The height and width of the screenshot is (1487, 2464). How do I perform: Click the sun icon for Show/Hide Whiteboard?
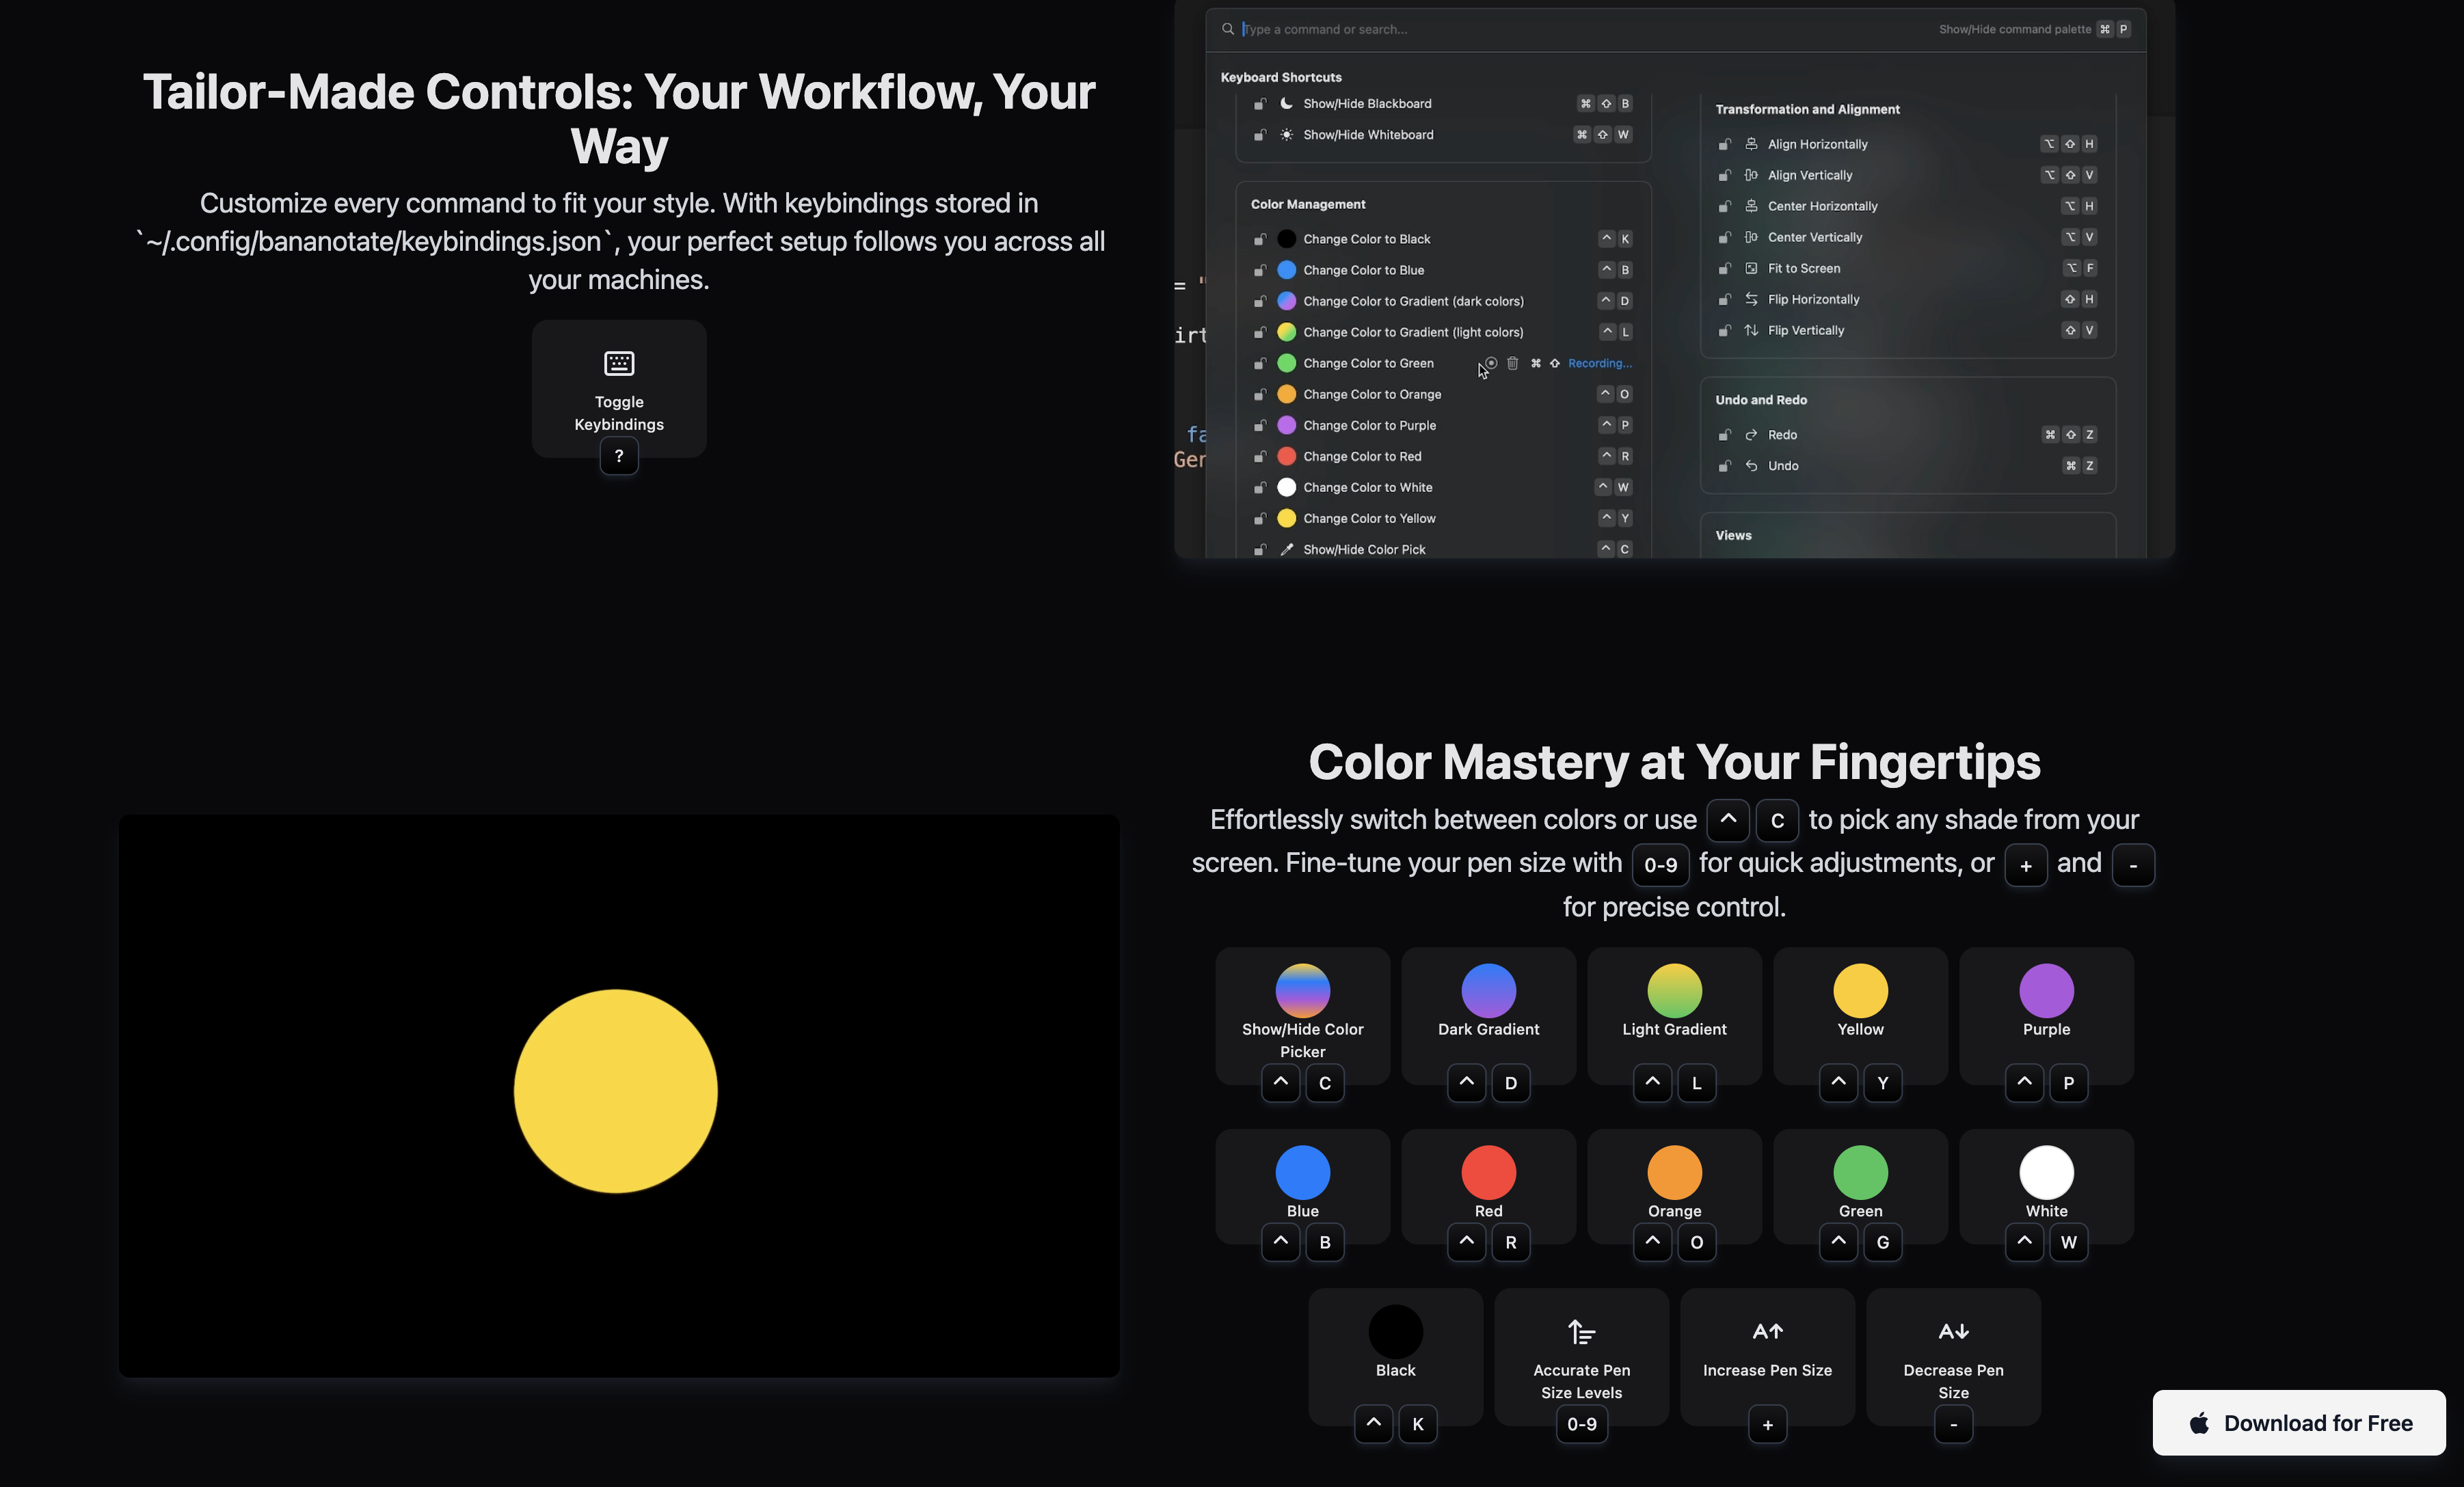click(x=1287, y=134)
